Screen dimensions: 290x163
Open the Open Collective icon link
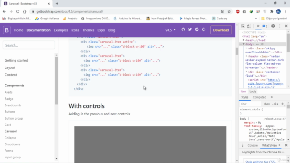tap(203, 29)
